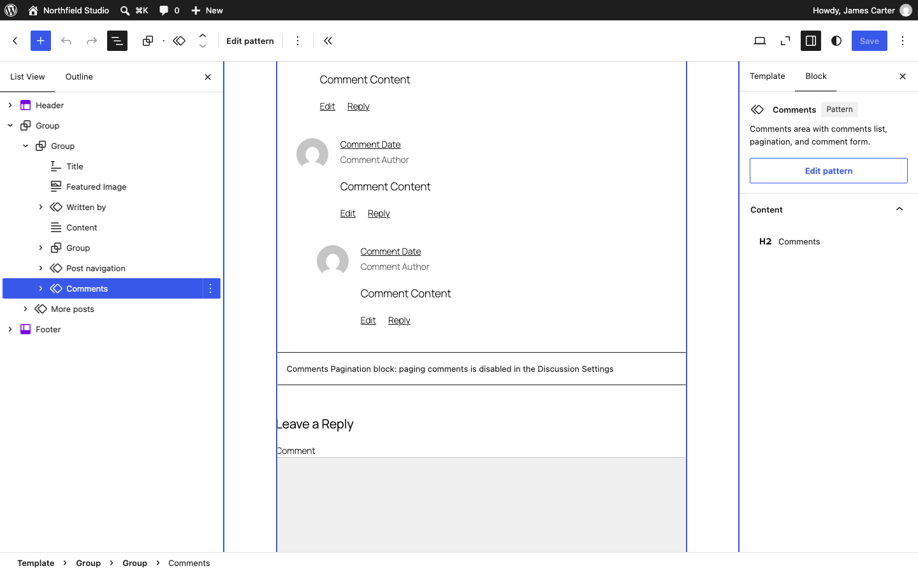This screenshot has width=918, height=573.
Task: Open block toolbar options three dots
Action: [x=298, y=41]
